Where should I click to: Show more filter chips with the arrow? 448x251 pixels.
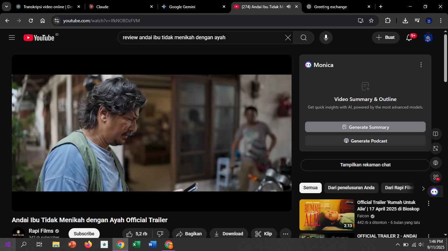pos(423,188)
